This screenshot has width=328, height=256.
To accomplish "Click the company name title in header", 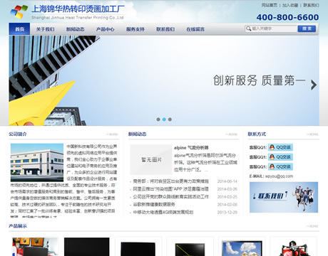I will (x=78, y=9).
